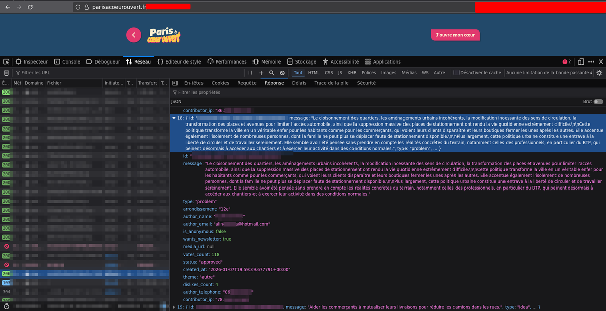Sort by Domaine column header
This screenshot has width=606, height=311.
(34, 83)
